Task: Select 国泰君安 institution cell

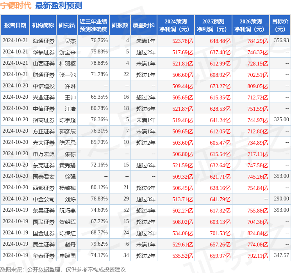Action: click(x=44, y=176)
